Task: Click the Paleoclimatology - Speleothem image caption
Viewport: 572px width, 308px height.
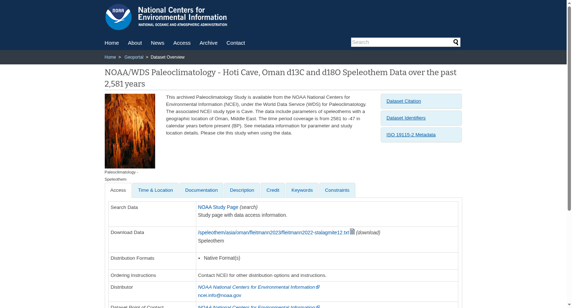Action: 121,176
